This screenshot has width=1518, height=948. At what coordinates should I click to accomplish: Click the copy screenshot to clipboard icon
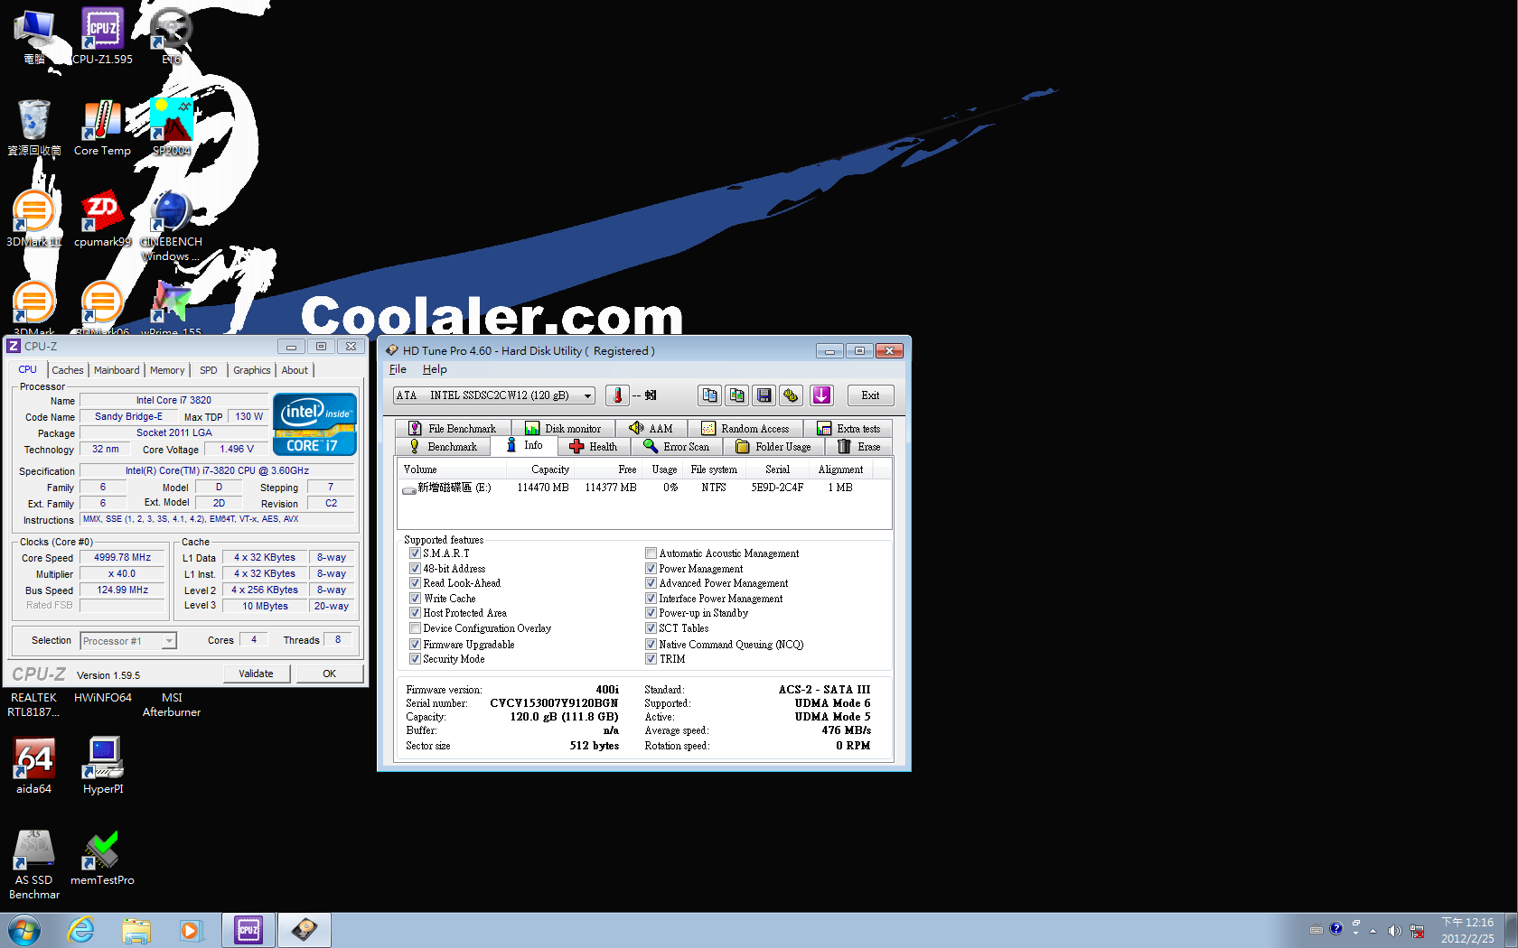(x=737, y=395)
